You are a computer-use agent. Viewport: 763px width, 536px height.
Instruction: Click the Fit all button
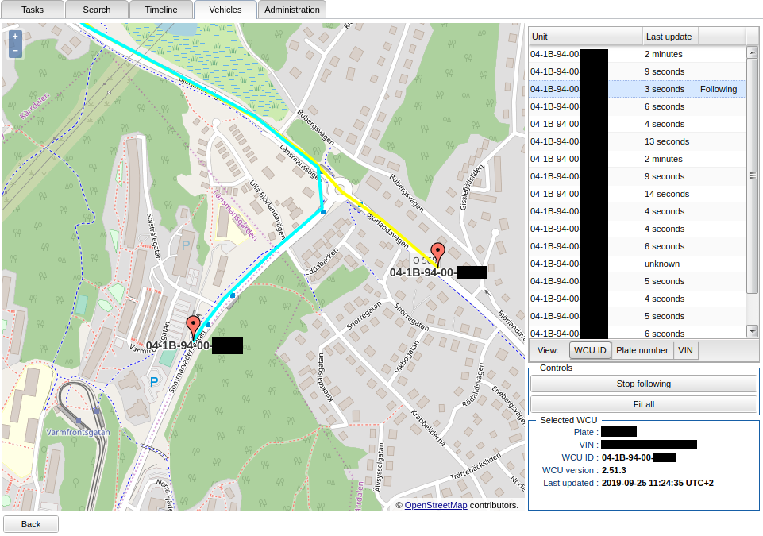click(x=643, y=404)
